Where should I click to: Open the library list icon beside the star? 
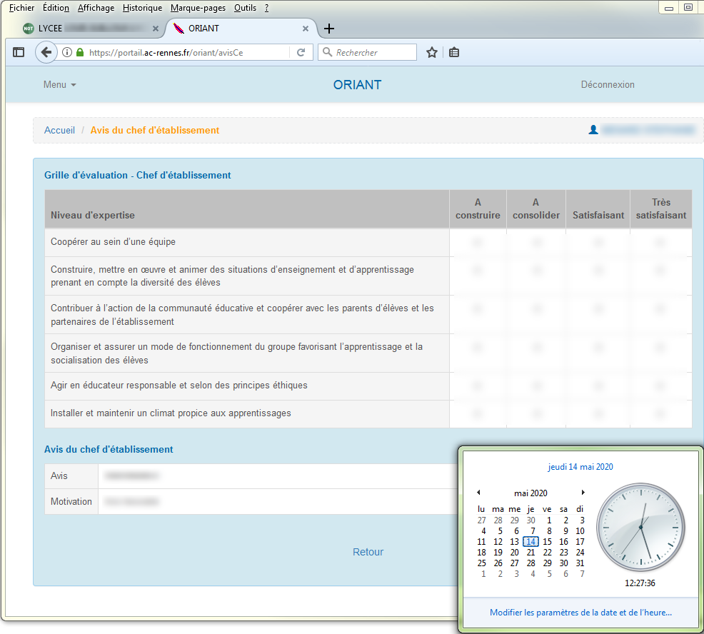454,53
